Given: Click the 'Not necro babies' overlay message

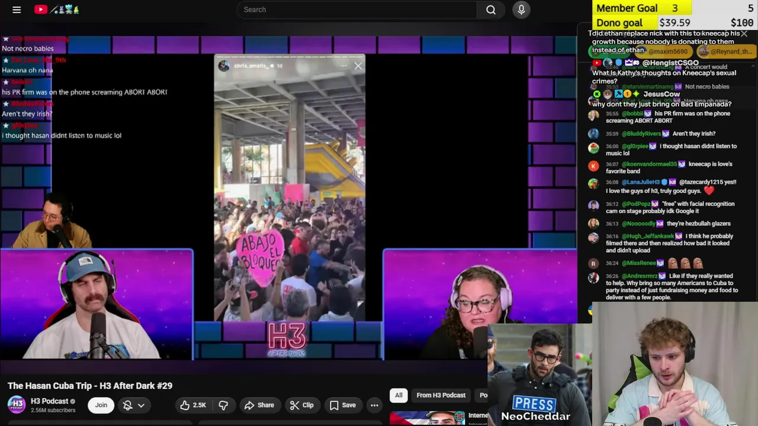Looking at the screenshot, I should [28, 49].
